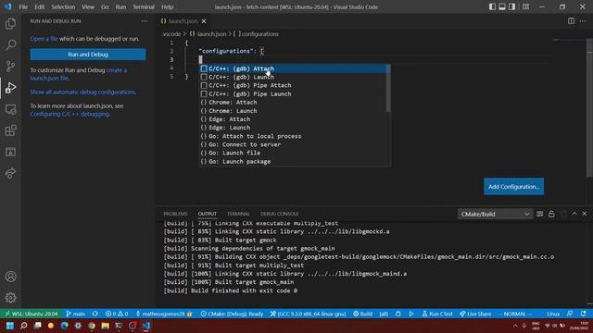This screenshot has height=333, width=593.
Task: Split the editor right
Action: click(571, 21)
